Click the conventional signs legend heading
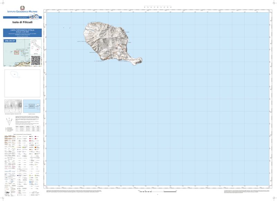This screenshot has height=201, width=277. pos(23,134)
